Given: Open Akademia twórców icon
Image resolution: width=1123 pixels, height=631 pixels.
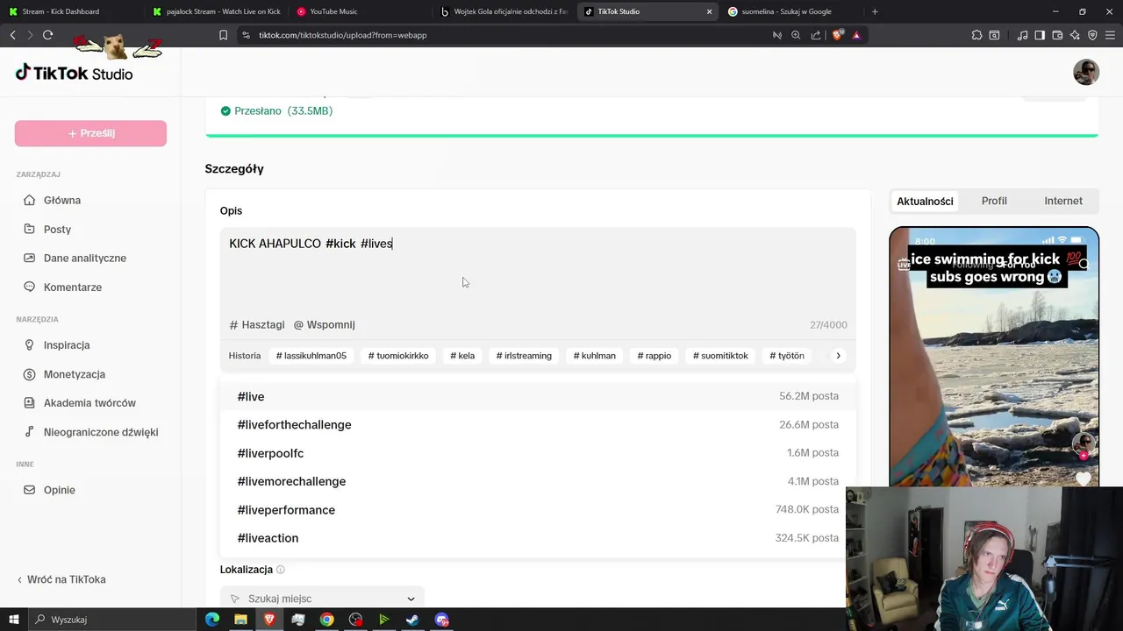Looking at the screenshot, I should [29, 402].
